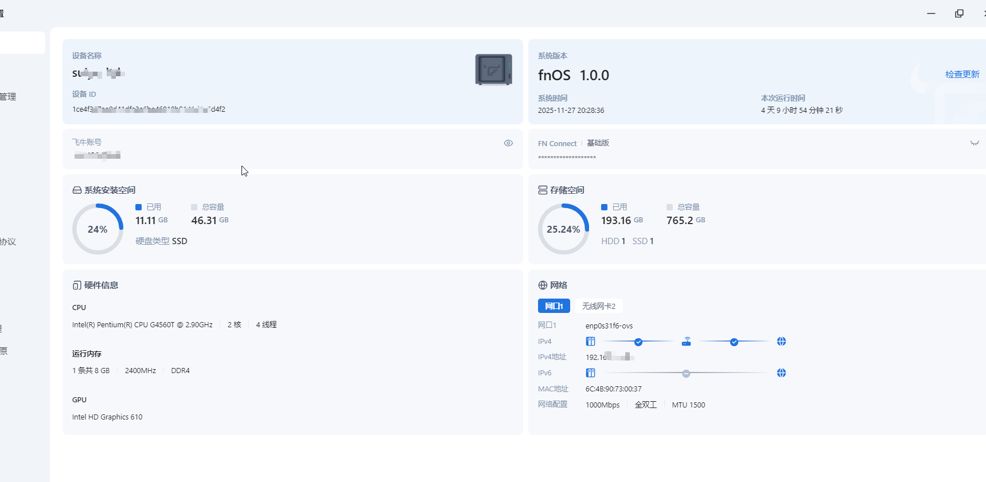Show the hidden FN Connect ID
Image resolution: width=986 pixels, height=482 pixels.
tap(975, 143)
